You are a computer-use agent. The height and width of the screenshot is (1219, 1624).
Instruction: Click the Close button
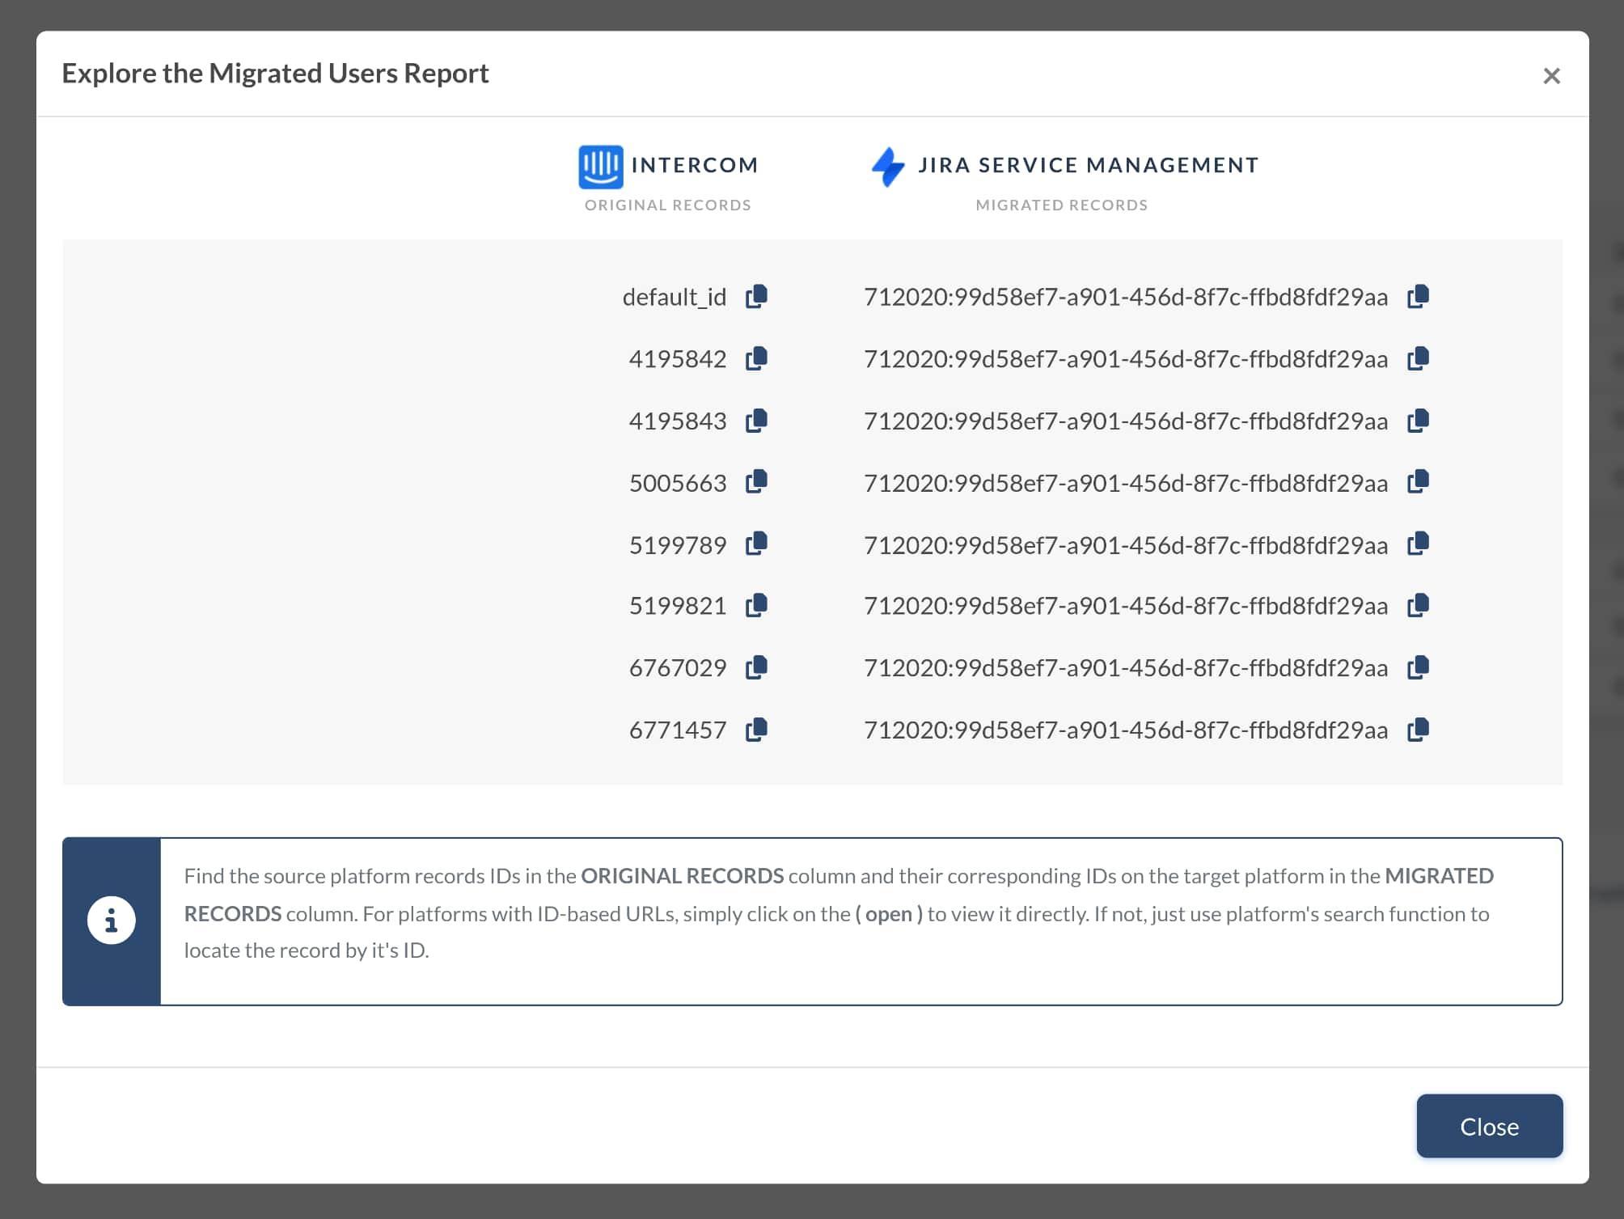(1488, 1126)
